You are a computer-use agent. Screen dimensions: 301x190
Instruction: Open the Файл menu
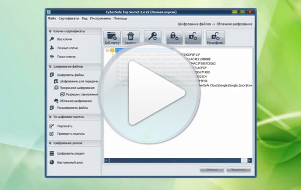point(52,18)
